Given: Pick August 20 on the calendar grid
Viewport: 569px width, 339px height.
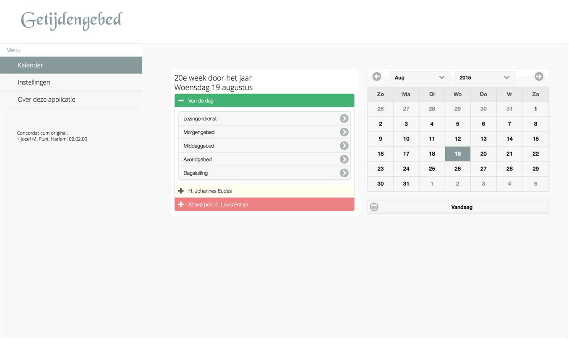Looking at the screenshot, I should [483, 154].
